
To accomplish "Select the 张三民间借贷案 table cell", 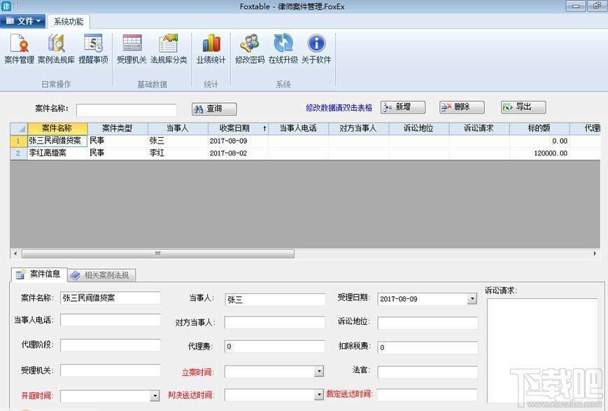I will 57,141.
